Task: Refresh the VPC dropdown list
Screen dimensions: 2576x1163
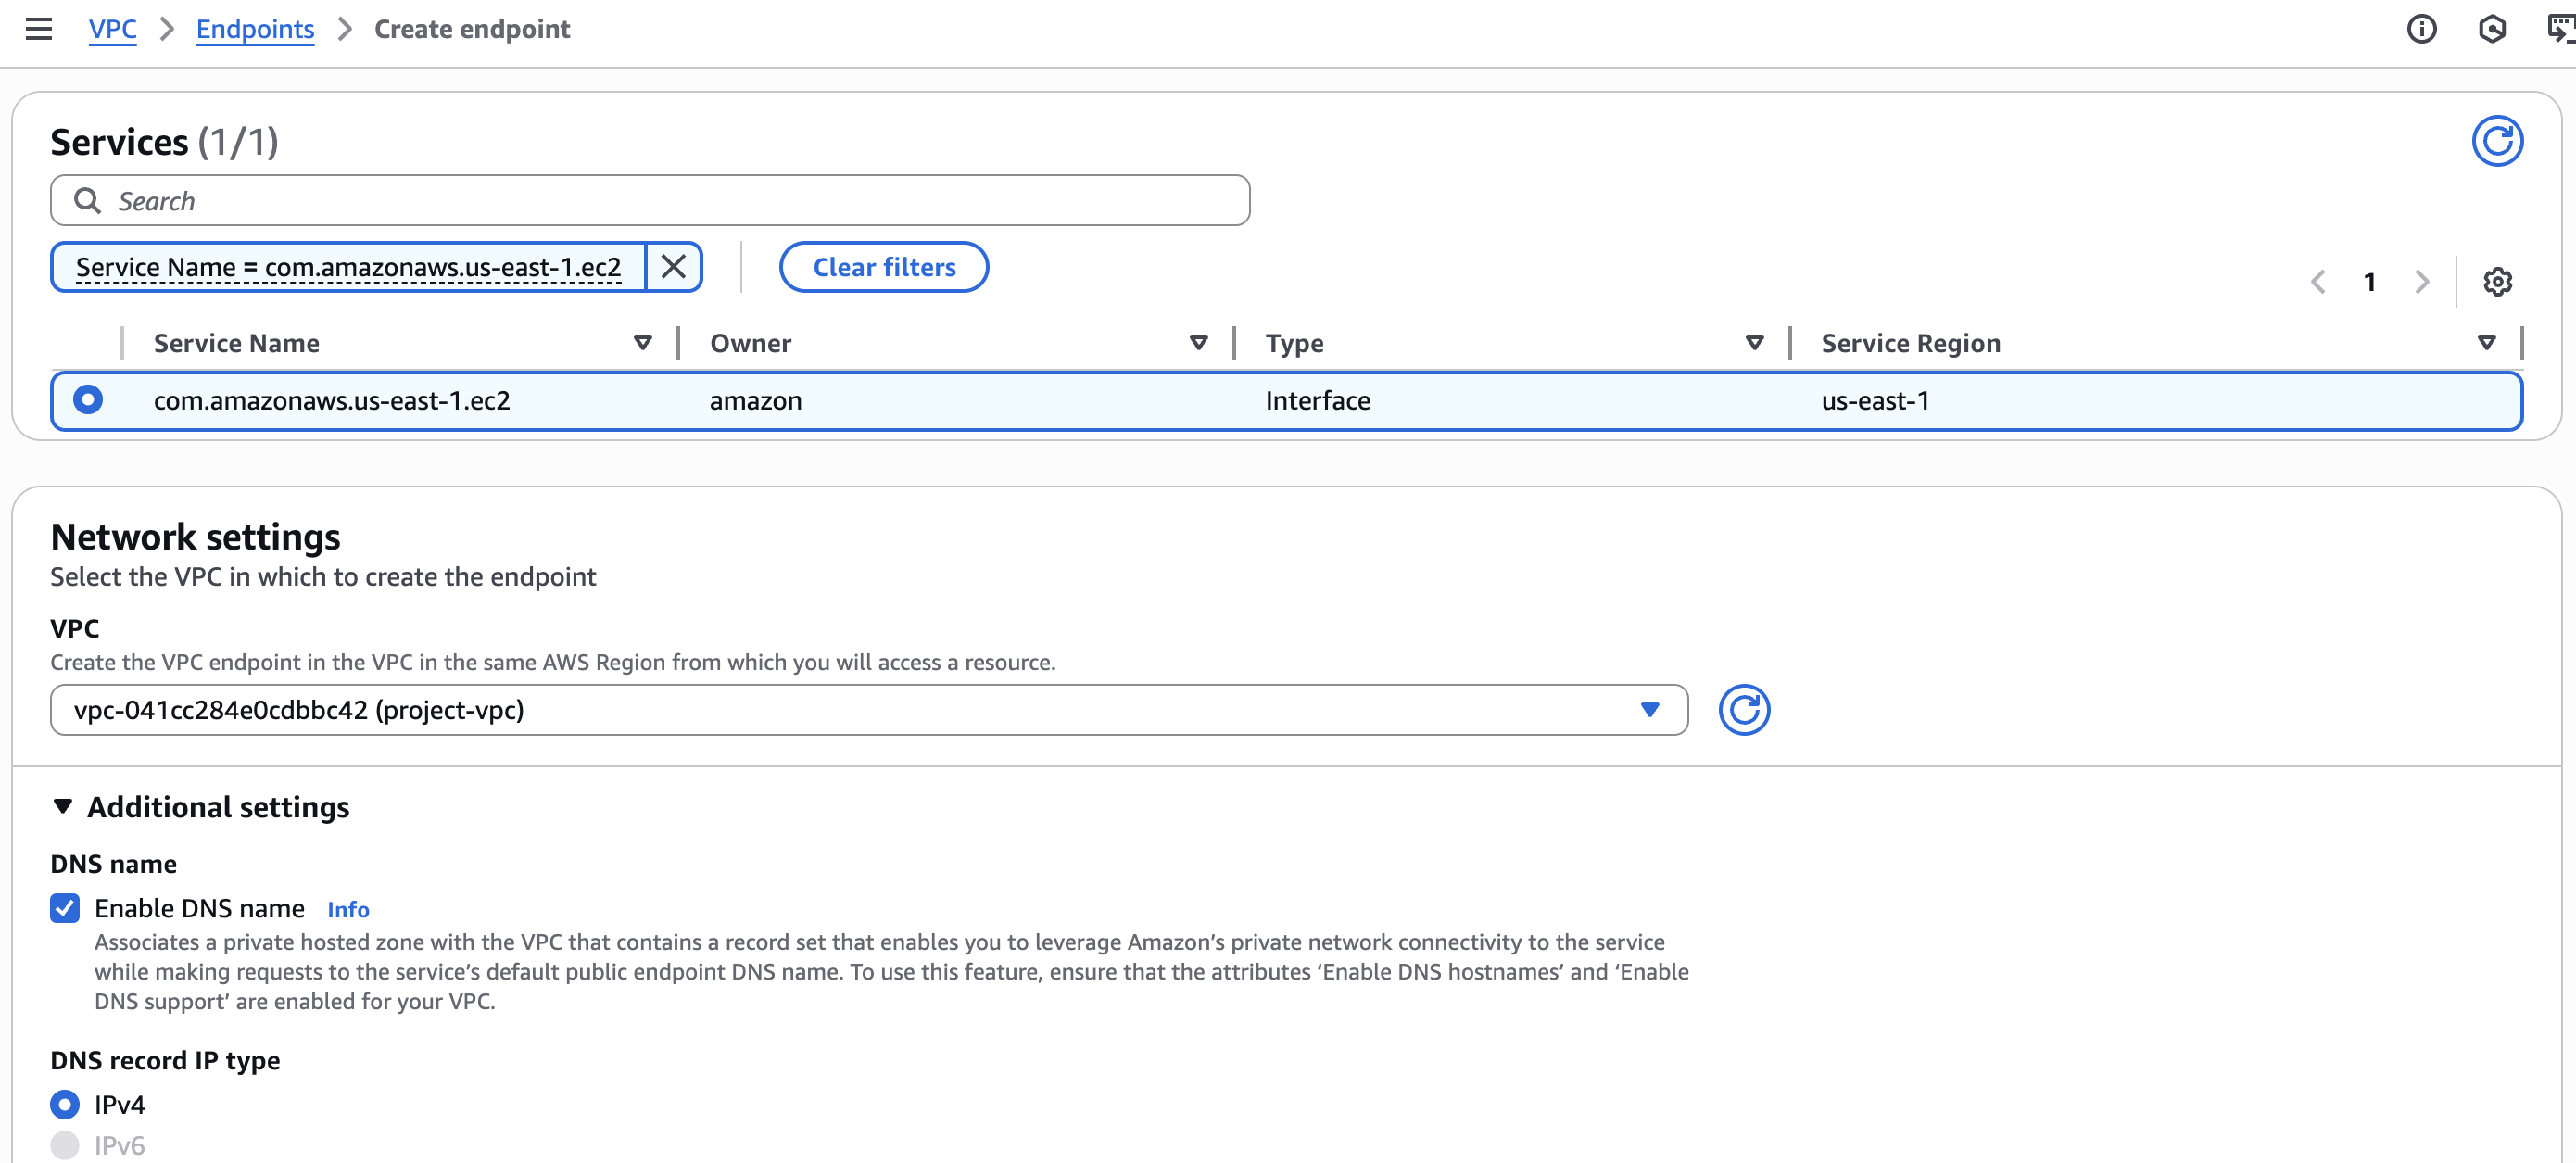Action: 1743,710
